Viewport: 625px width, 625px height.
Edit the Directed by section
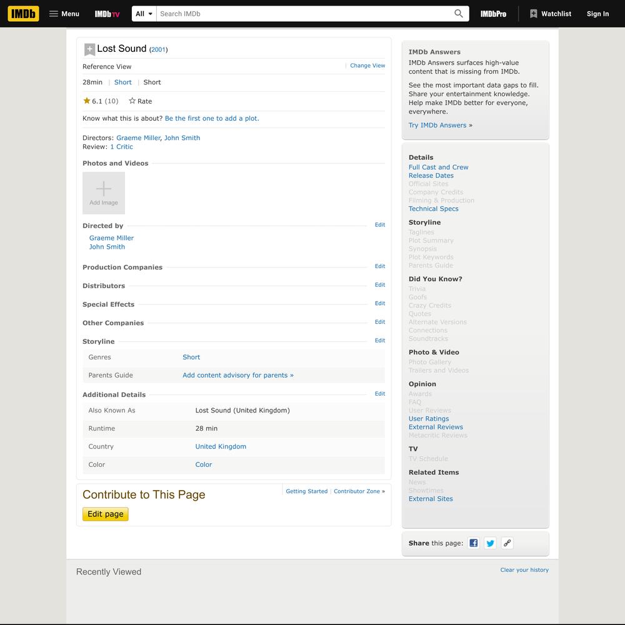pyautogui.click(x=380, y=225)
